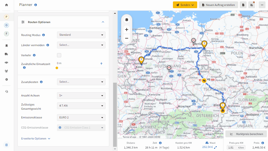Viewport: 268px width, 151px height.
Task: Click the Zusätzliche Einsatzzeit slider handle
Action: 57,68
